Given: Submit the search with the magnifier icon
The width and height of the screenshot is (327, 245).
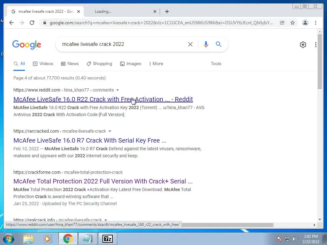Looking at the screenshot, I should click(218, 44).
